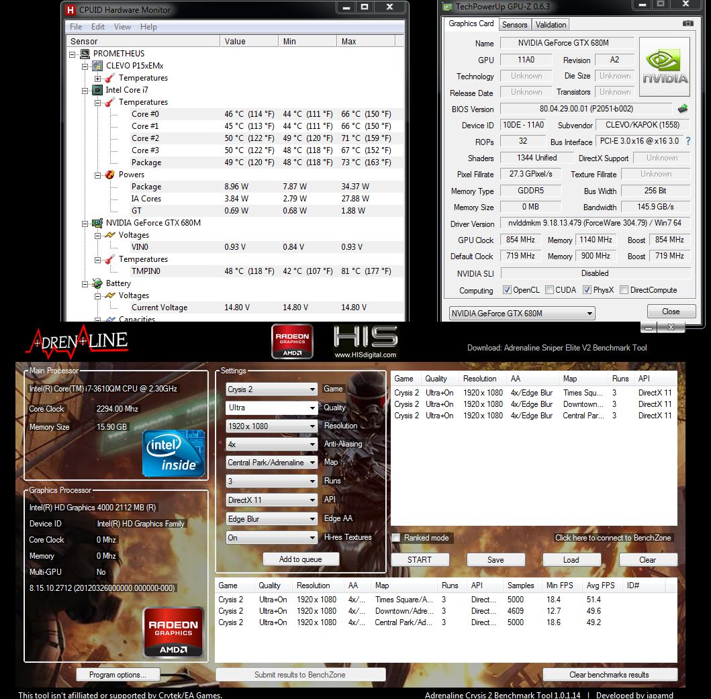711x699 pixels.
Task: Open the Hi-res Textures dropdown set to On
Action: (x=271, y=538)
